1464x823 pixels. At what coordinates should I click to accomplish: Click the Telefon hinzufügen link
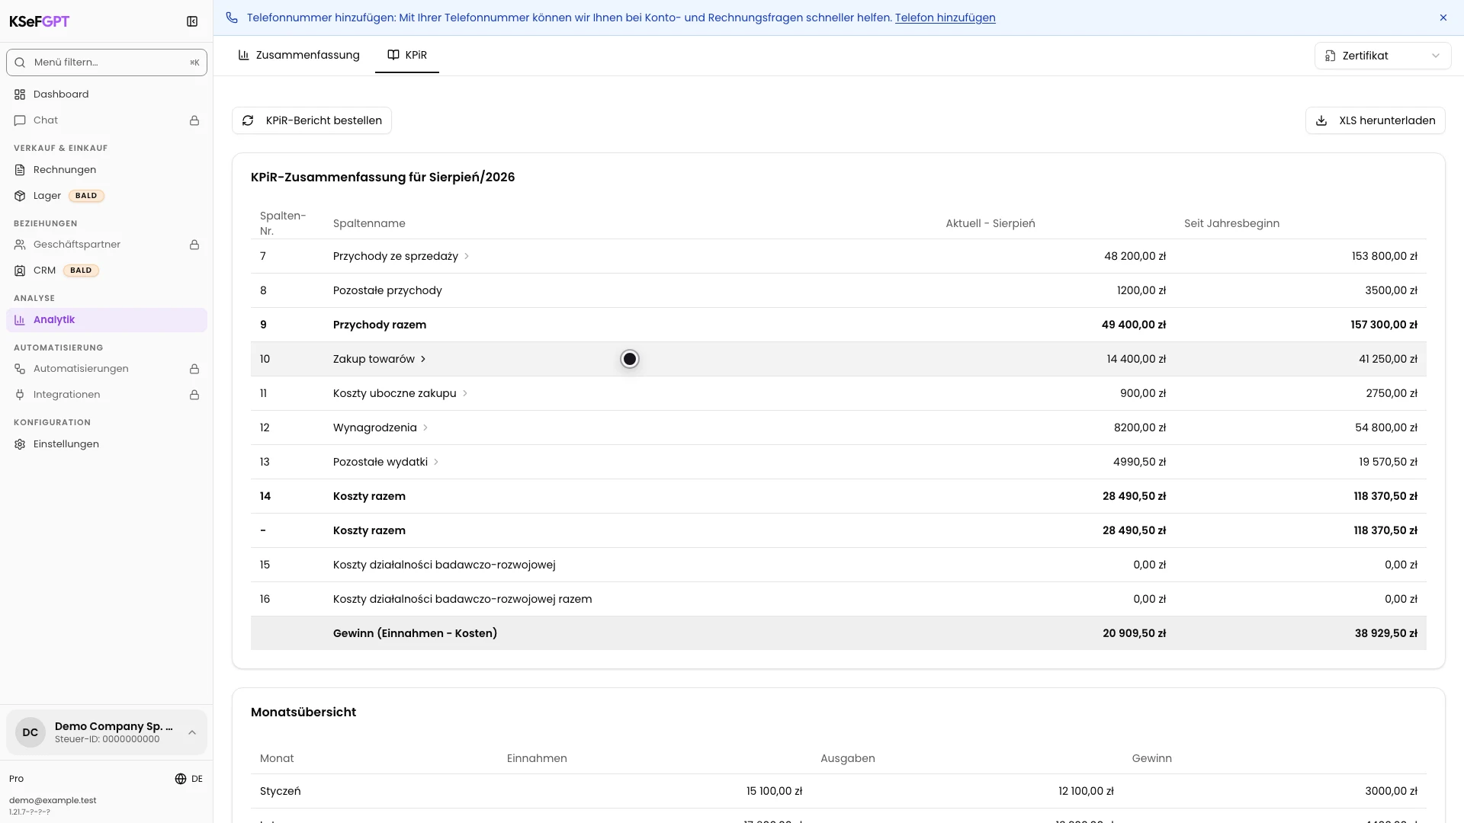[945, 18]
